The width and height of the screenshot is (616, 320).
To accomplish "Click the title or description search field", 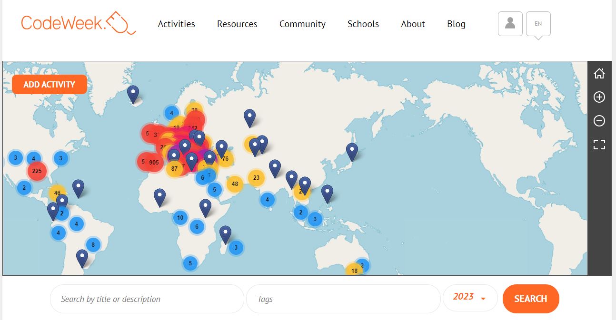I will tap(147, 299).
